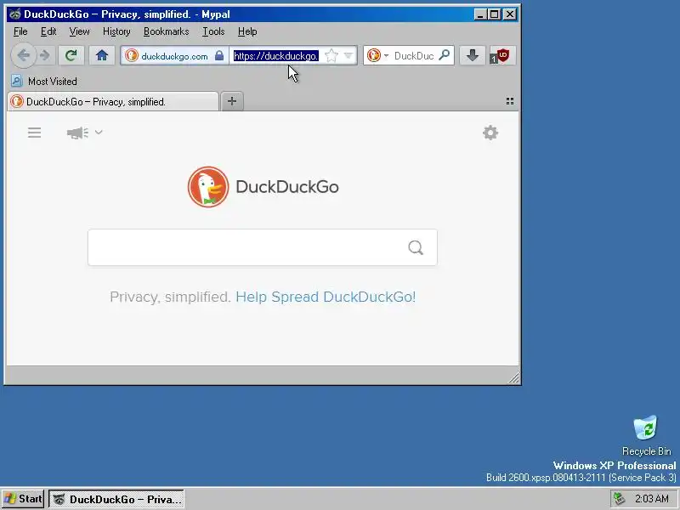Click the 2:03 AM clock

652,499
